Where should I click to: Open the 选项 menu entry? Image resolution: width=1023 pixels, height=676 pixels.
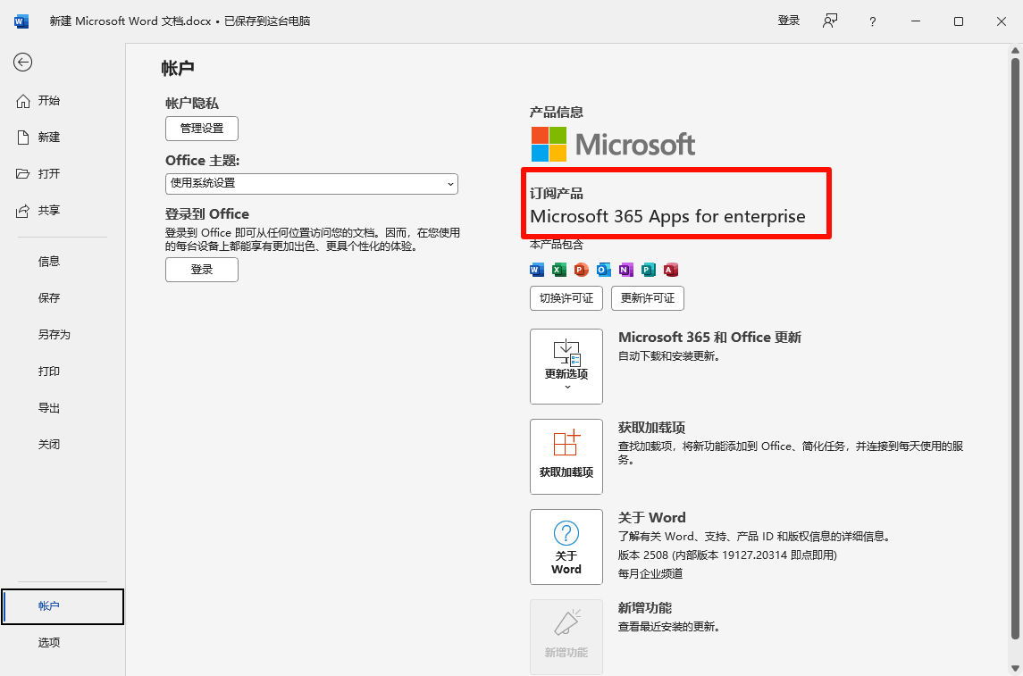[48, 641]
